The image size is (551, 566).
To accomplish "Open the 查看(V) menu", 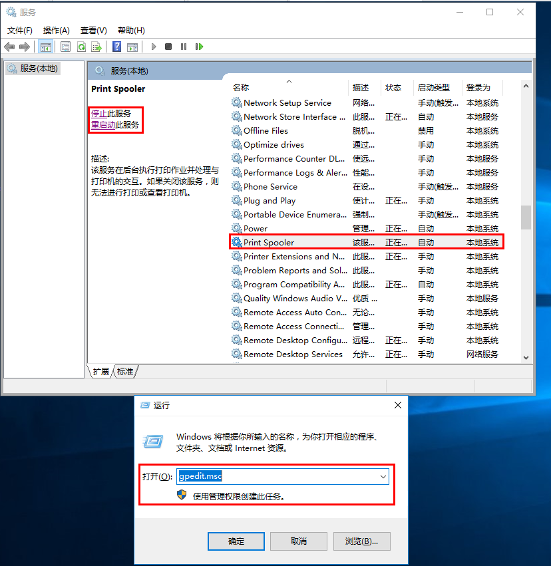I will pyautogui.click(x=94, y=31).
